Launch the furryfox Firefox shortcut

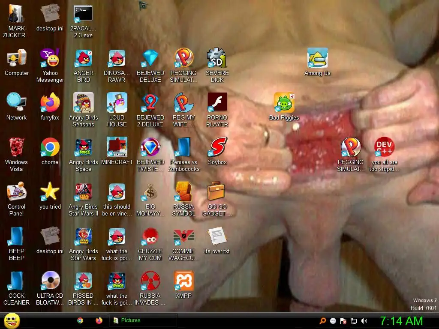(50, 107)
